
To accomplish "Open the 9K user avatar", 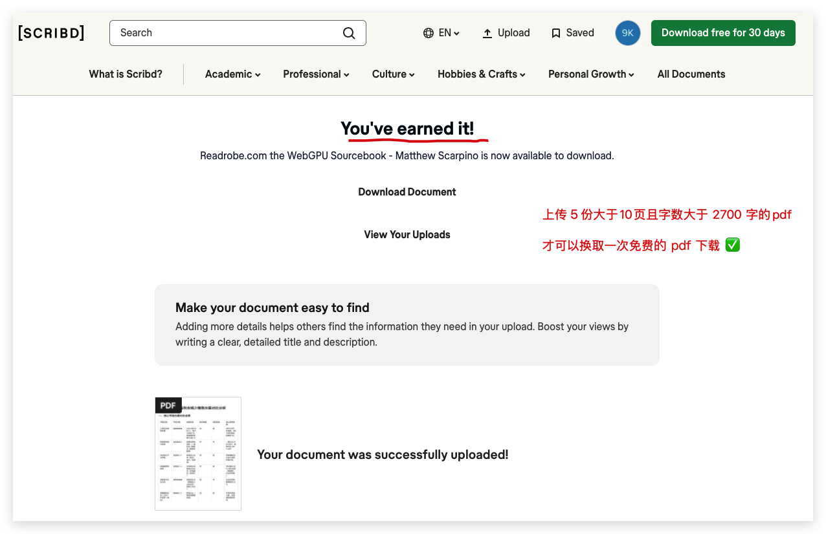I will (x=627, y=33).
